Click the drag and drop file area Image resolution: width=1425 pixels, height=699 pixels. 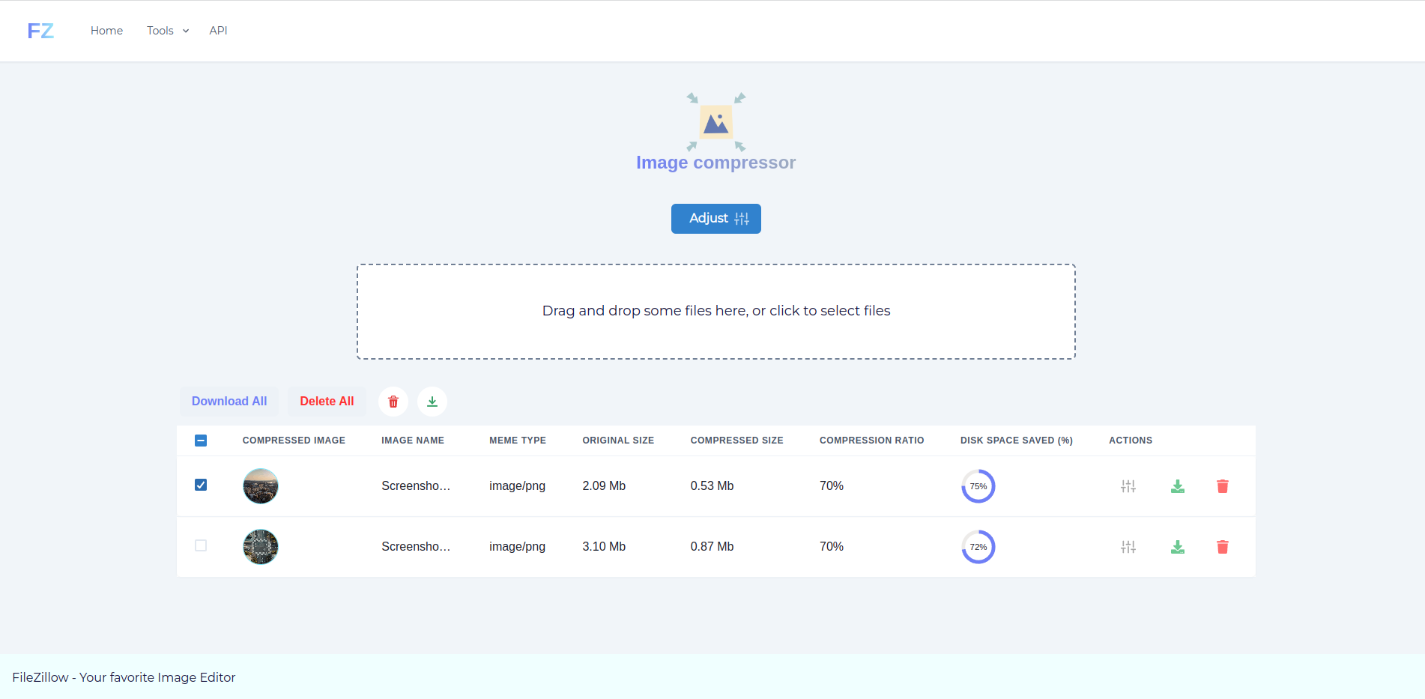point(716,312)
